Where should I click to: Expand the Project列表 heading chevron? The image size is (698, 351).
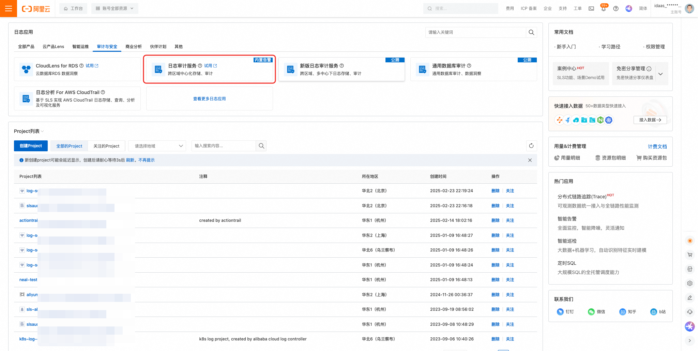coord(42,132)
